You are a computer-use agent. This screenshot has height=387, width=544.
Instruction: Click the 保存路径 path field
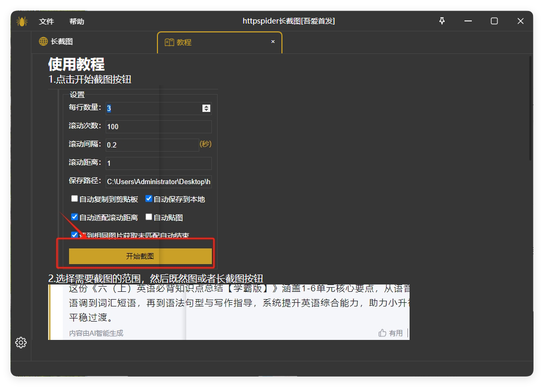[x=158, y=181]
